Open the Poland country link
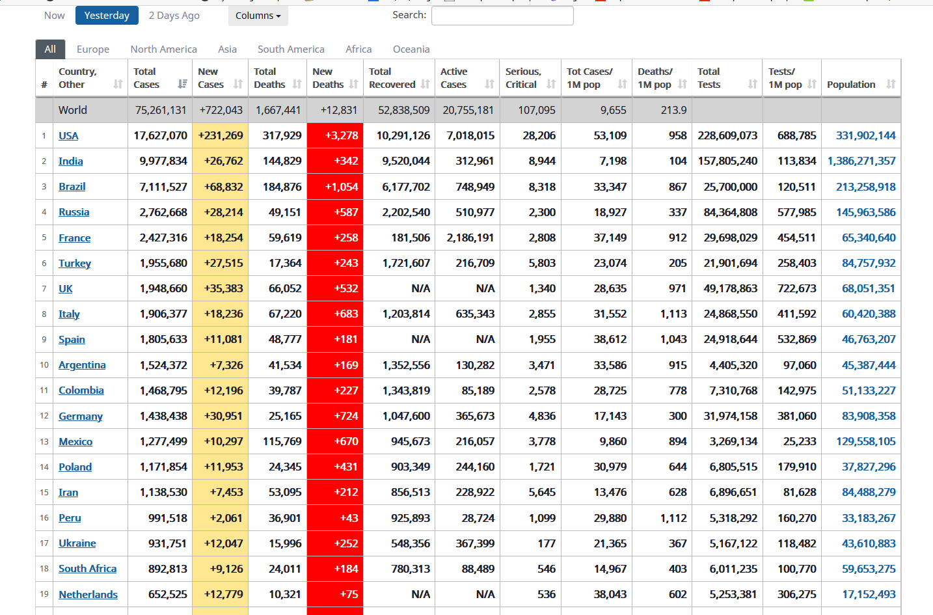This screenshot has height=615, width=933. pos(75,467)
